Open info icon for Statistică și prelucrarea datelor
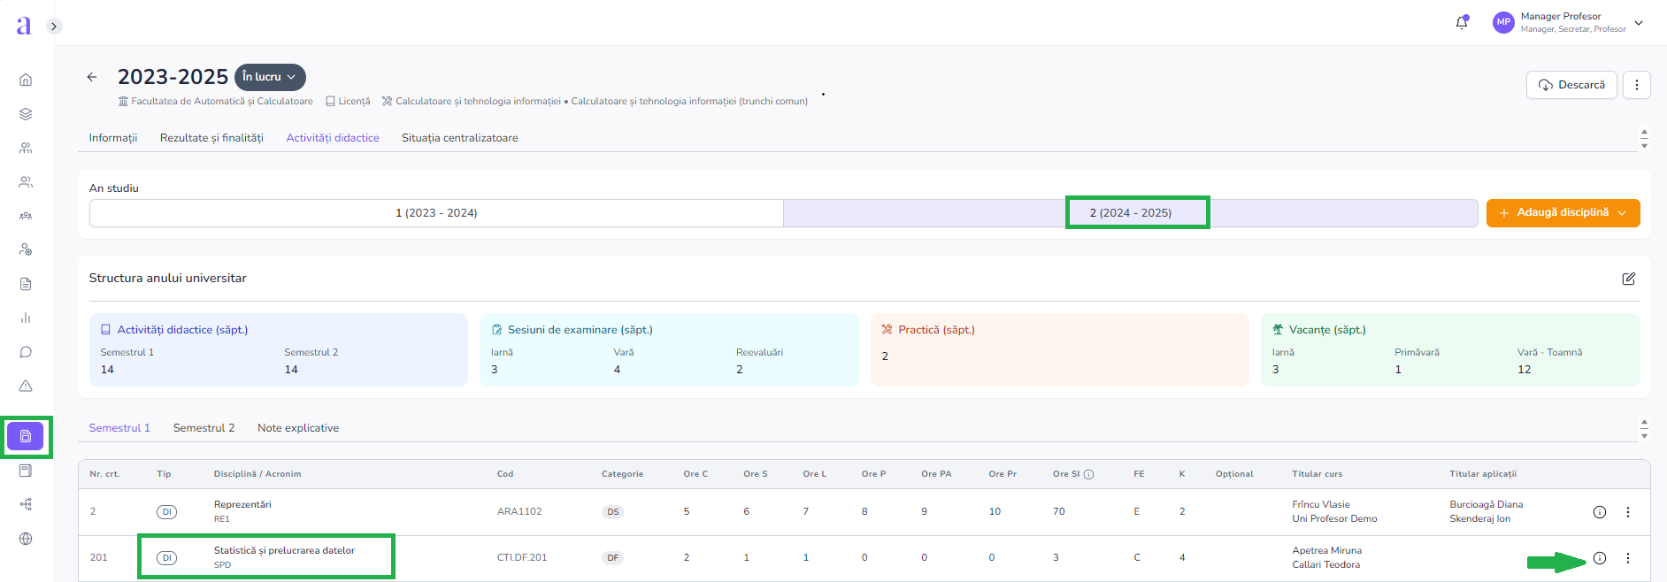1667x582 pixels. (x=1599, y=558)
